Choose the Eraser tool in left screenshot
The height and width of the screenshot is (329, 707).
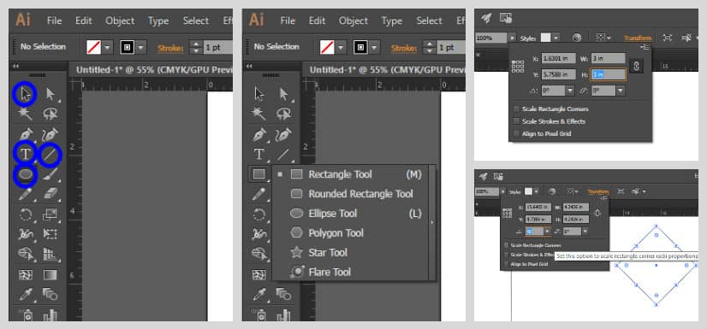point(50,194)
